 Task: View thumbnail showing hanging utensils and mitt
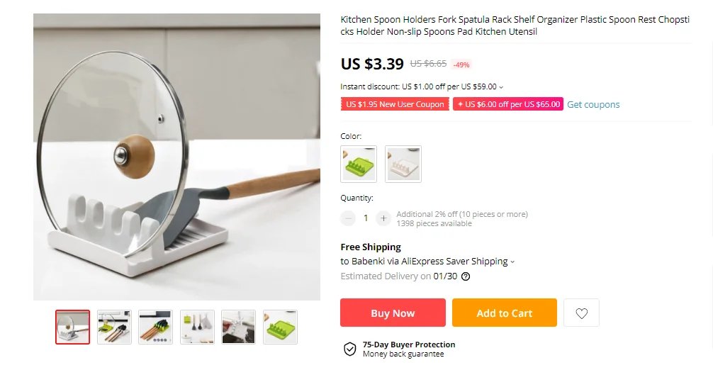coord(197,327)
